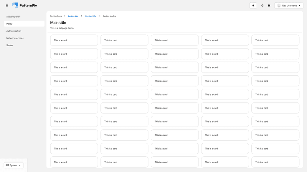Select the first card in top row
Viewport: 307px width, 172px height.
pos(74,40)
